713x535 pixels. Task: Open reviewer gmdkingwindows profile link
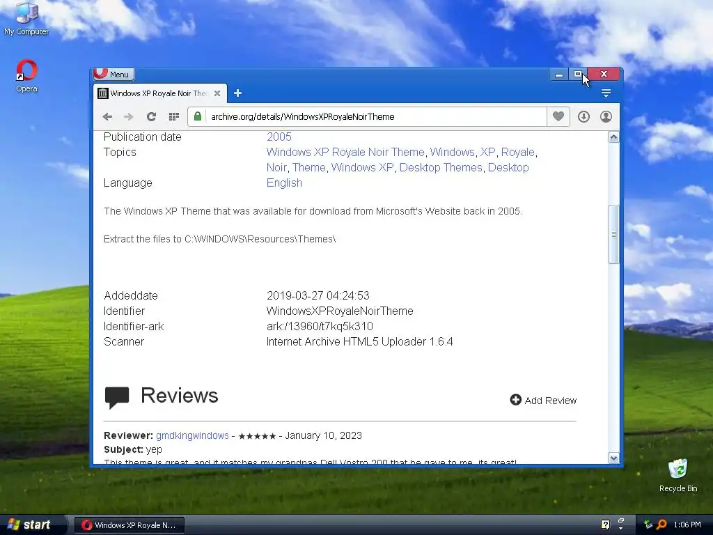(x=192, y=435)
